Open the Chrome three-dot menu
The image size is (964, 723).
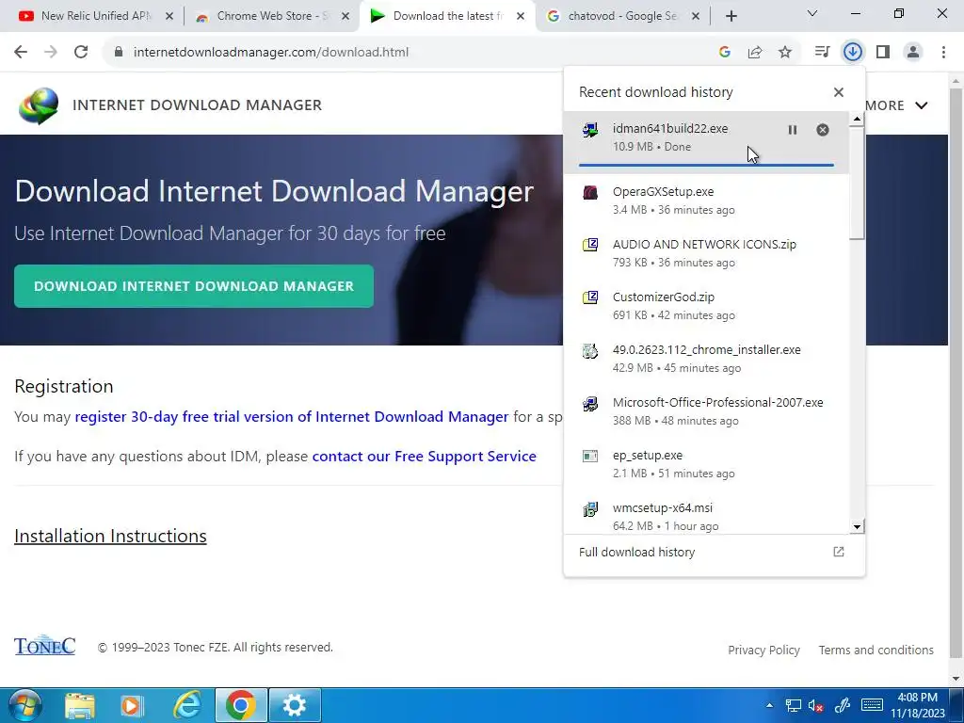(x=943, y=52)
